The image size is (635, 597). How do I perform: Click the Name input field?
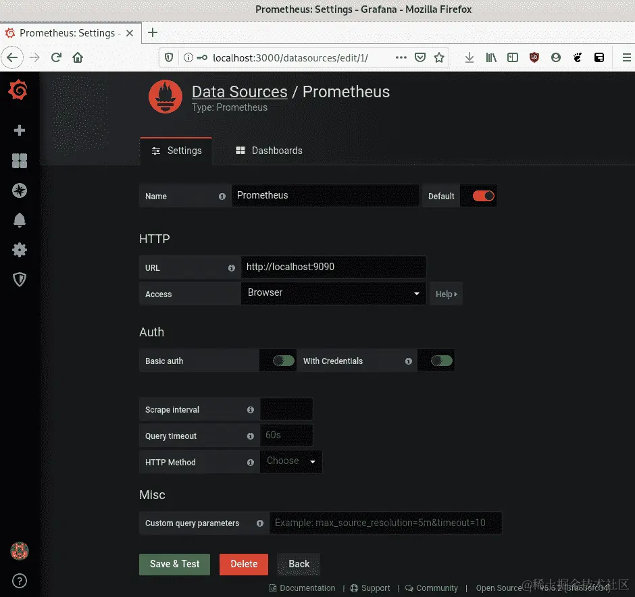[x=325, y=195]
